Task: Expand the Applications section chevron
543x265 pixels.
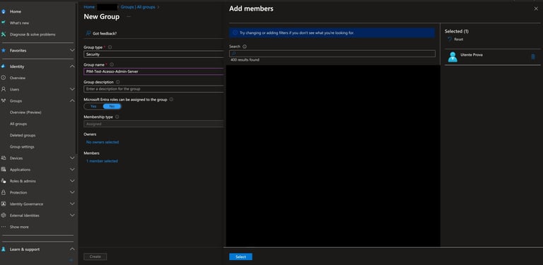Action: pos(72,170)
